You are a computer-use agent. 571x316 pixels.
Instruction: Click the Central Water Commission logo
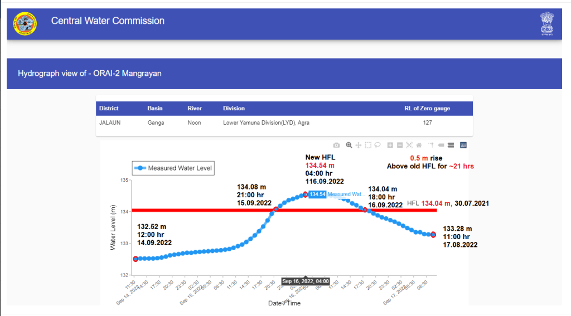click(25, 23)
